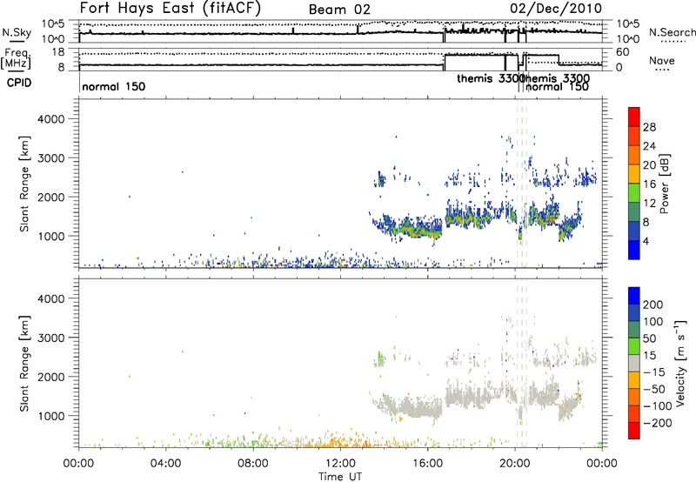Image resolution: width=696 pixels, height=482 pixels.
Task: Click the '16:00' time tick label
Action: (427, 464)
